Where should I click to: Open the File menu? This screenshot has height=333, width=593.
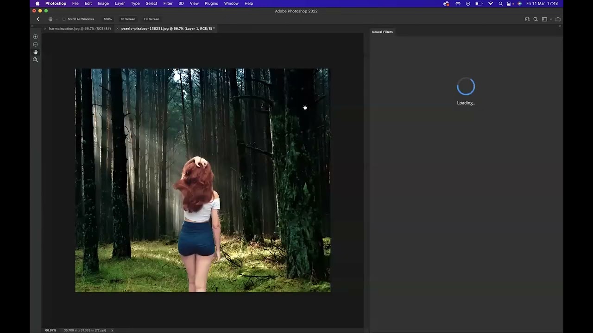75,3
